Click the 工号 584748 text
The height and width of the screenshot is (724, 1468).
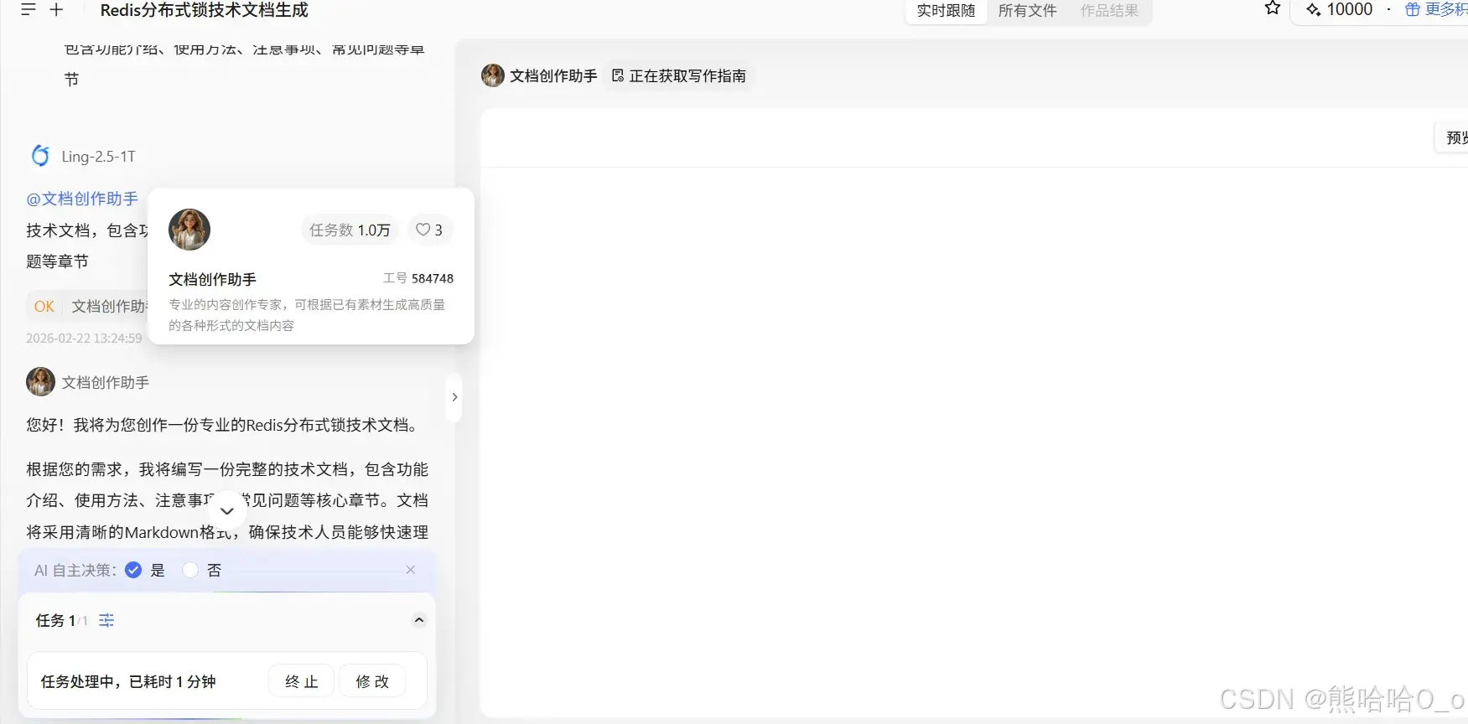click(418, 278)
